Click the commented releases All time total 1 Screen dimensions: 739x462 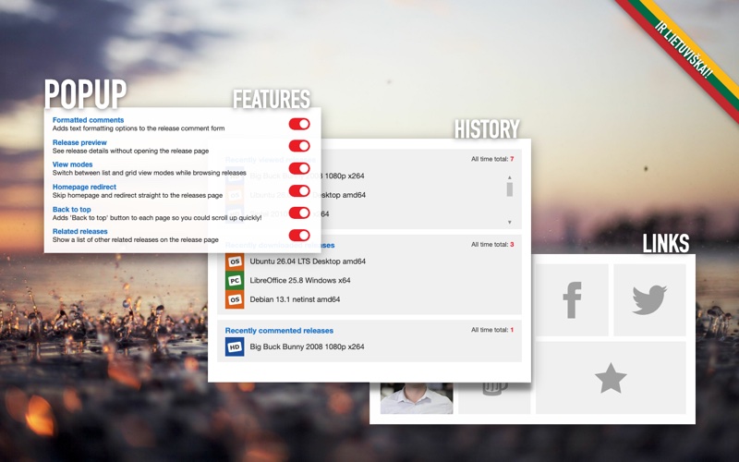(492, 330)
